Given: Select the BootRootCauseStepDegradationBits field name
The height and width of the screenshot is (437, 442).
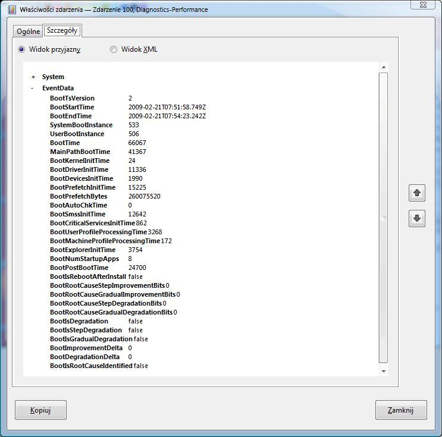Looking at the screenshot, I should [x=106, y=303].
